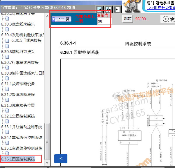Screen dimensions: 175x168
Task: Select 6.31.2故障诊断流程 entry
Action: tap(18, 95)
